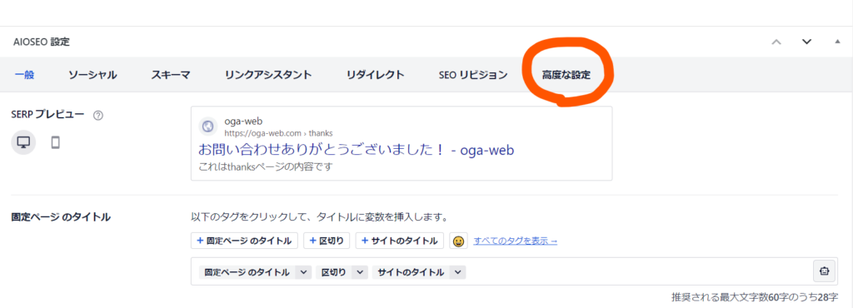853x308 pixels.
Task: Click description これはthanksページの内容です
Action: pos(265,166)
